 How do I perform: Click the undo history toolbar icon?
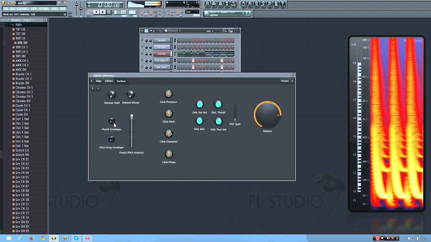coord(243,4)
